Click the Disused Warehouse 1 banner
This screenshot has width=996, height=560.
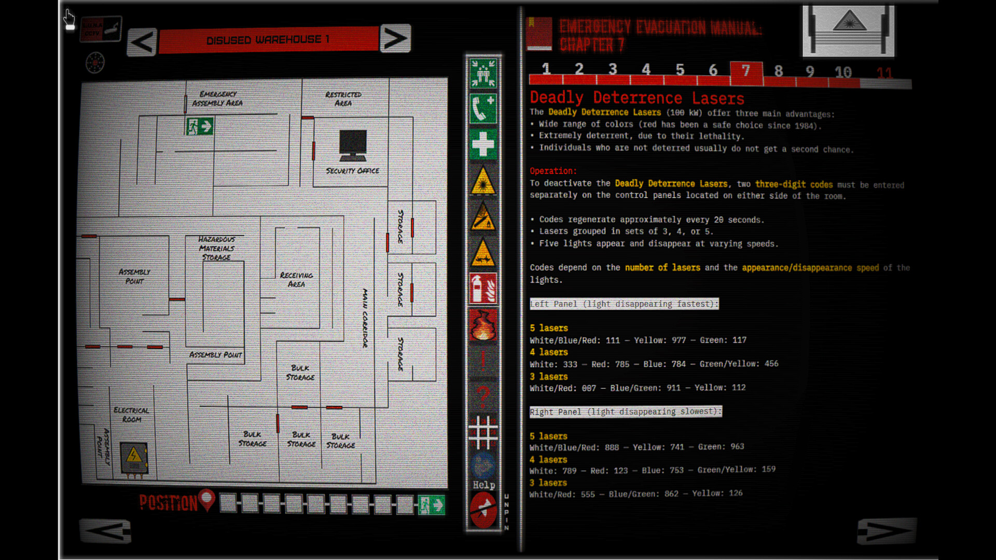pos(269,38)
